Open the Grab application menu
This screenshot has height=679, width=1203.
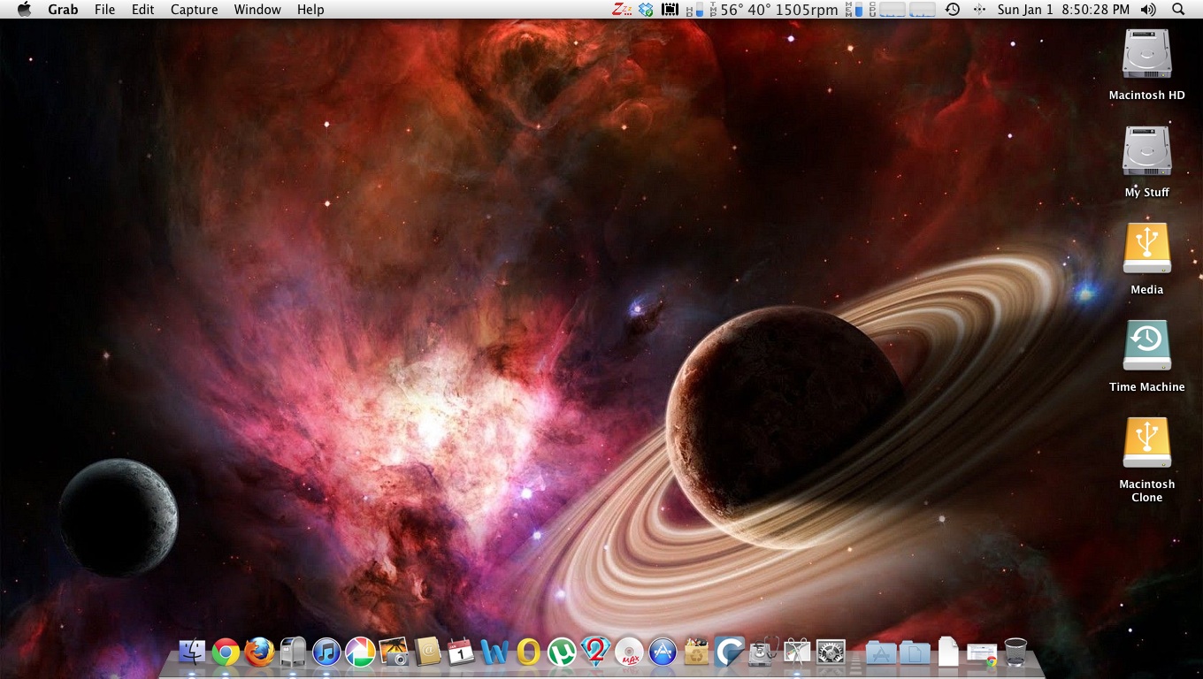63,10
